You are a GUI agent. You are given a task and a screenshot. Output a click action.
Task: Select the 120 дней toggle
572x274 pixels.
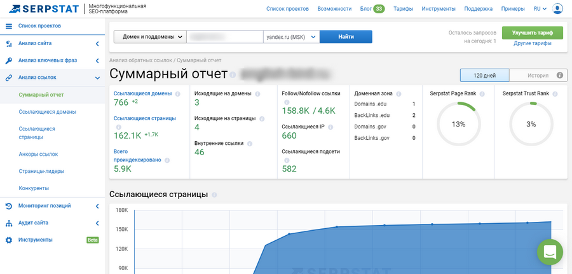point(484,76)
